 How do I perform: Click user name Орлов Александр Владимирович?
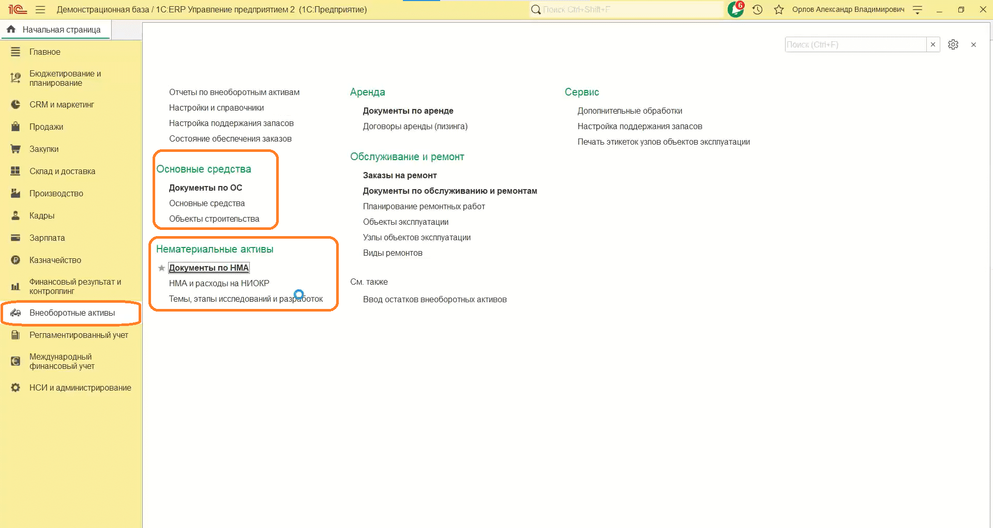click(848, 9)
